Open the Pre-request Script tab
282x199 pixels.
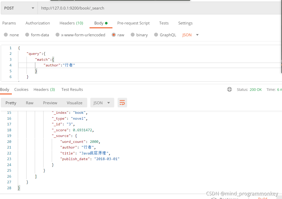click(x=133, y=23)
